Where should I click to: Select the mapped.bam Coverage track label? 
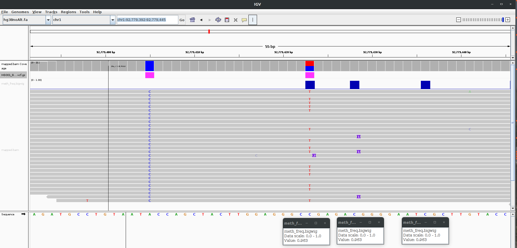coord(14,66)
